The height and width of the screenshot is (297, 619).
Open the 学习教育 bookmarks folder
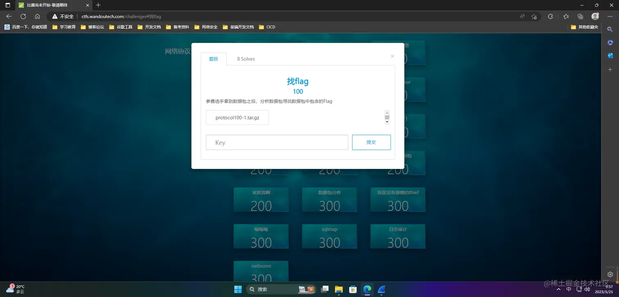click(68, 27)
